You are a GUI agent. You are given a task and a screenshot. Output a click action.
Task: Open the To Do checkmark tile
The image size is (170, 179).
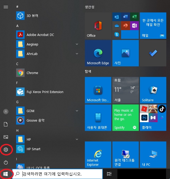pyautogui.click(x=153, y=53)
